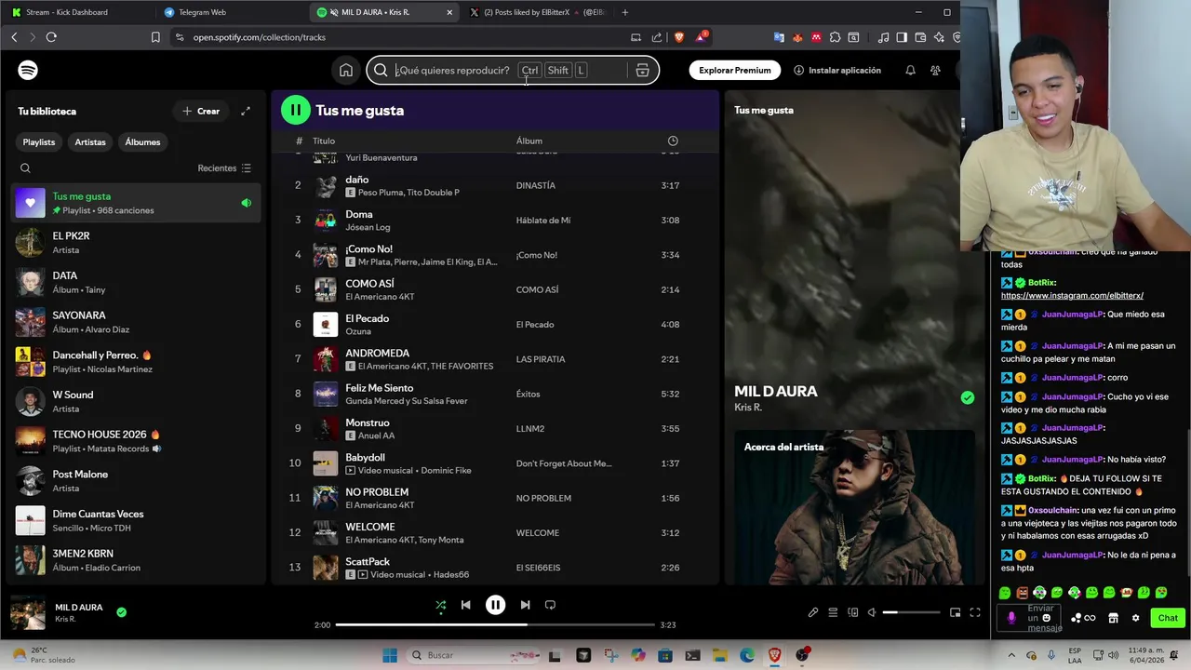Screen dimensions: 1191x670
Task: Open Brave Wallet icon
Action: pos(920,37)
